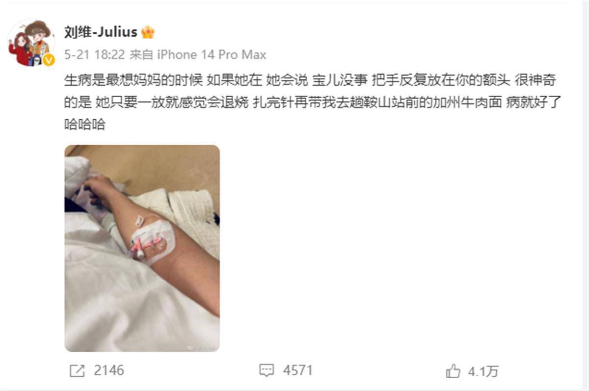
Task: Click the yellow V verified badge
Action: (x=49, y=60)
